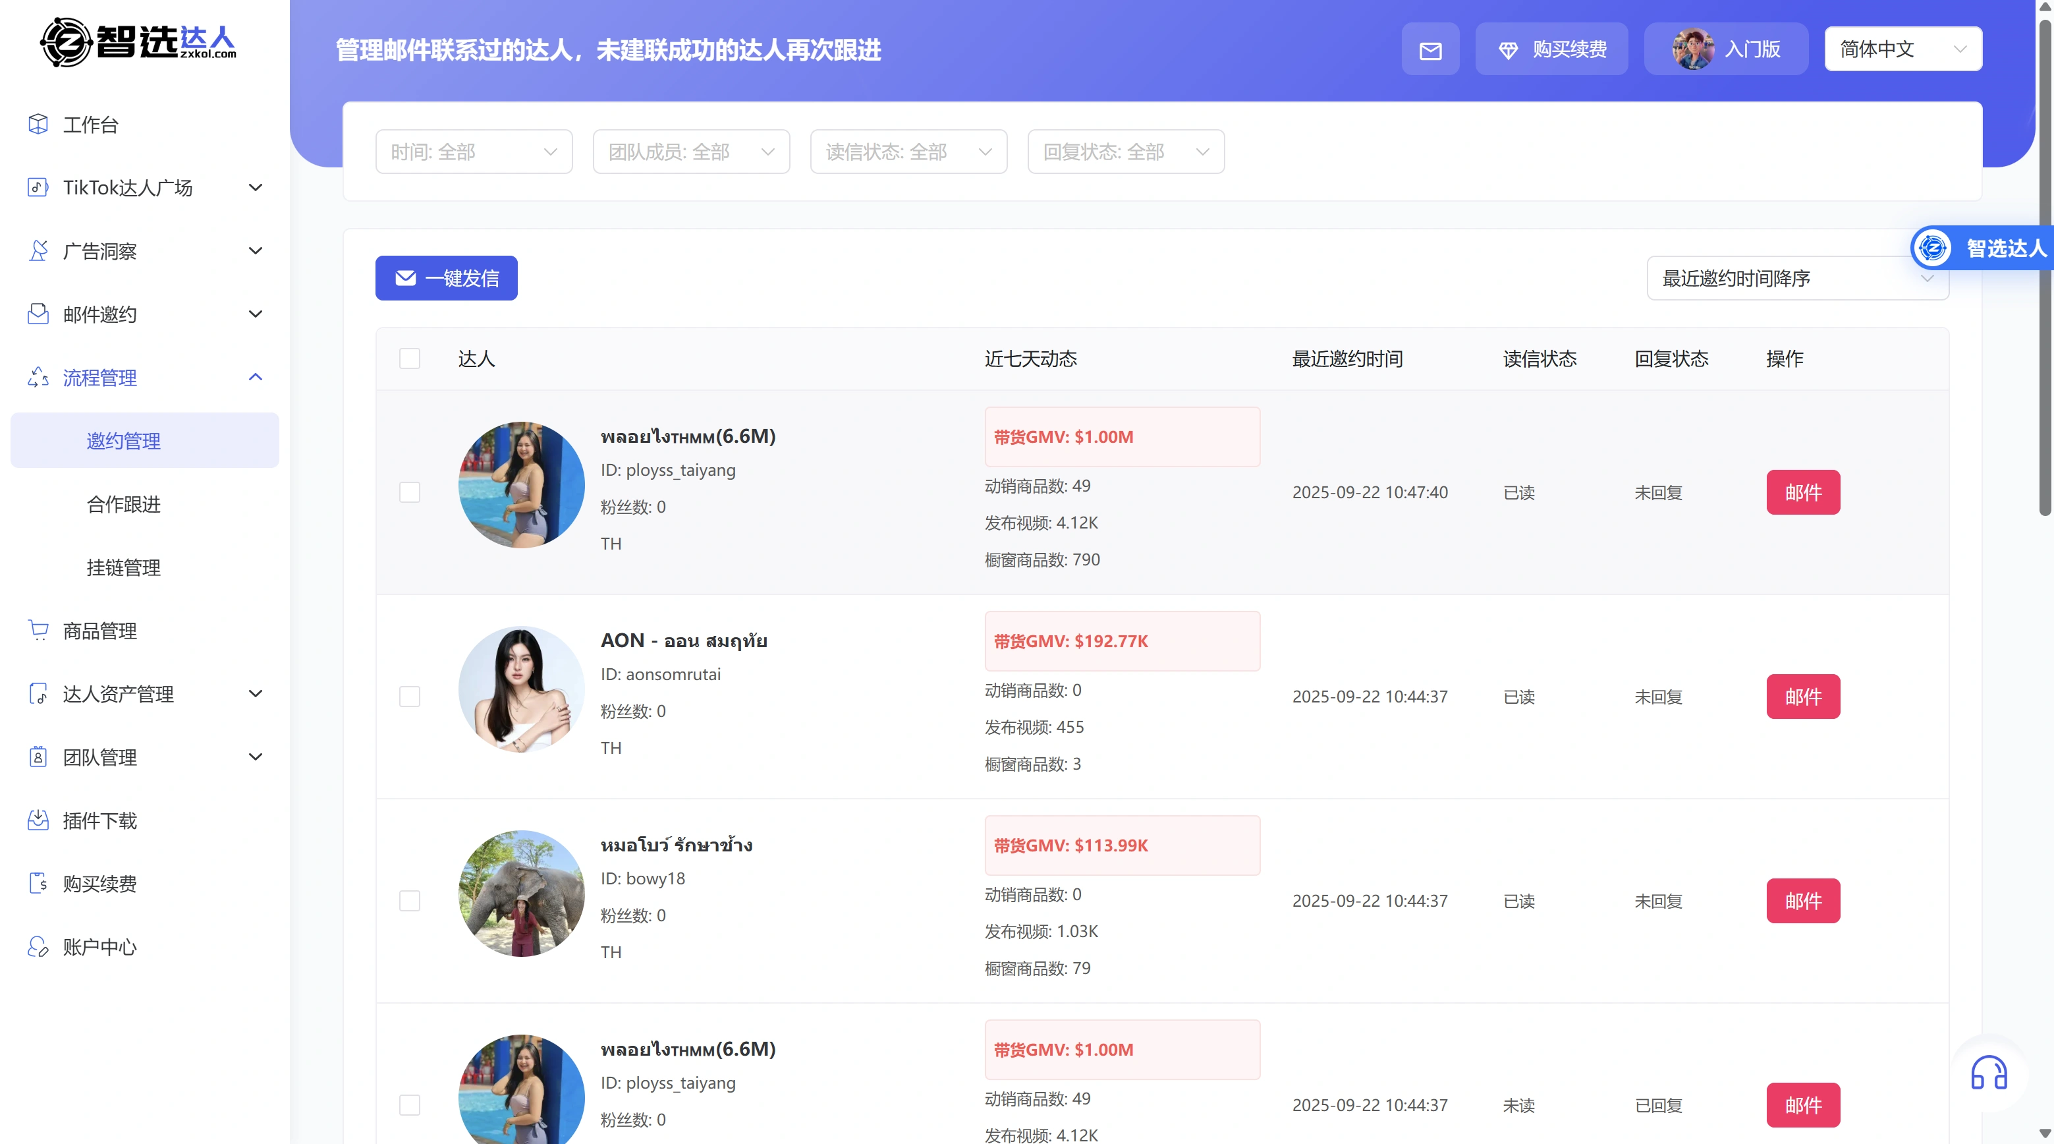
Task: Open the 读信状态 filter dropdown
Action: coord(908,152)
